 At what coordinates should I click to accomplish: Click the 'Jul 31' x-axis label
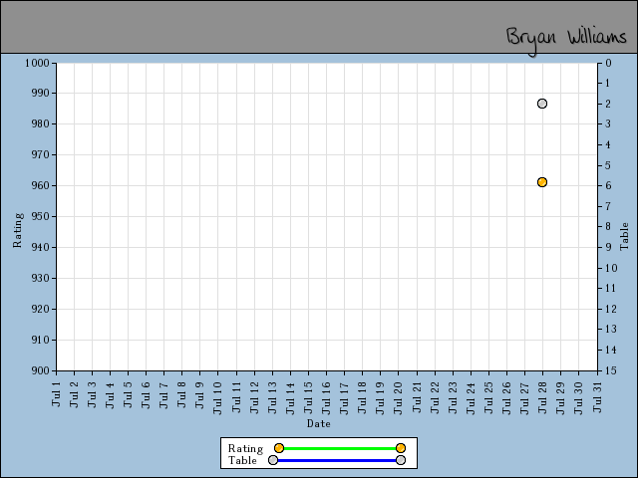[597, 397]
